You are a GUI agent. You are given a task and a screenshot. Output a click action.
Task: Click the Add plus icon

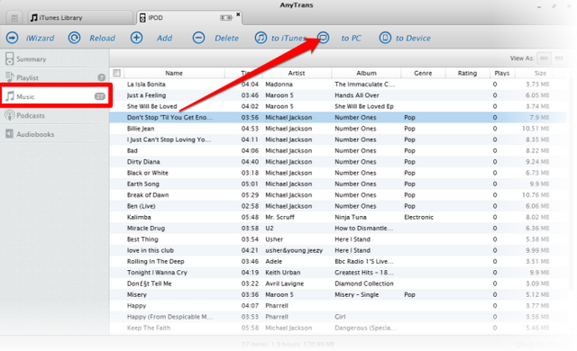[x=136, y=38]
